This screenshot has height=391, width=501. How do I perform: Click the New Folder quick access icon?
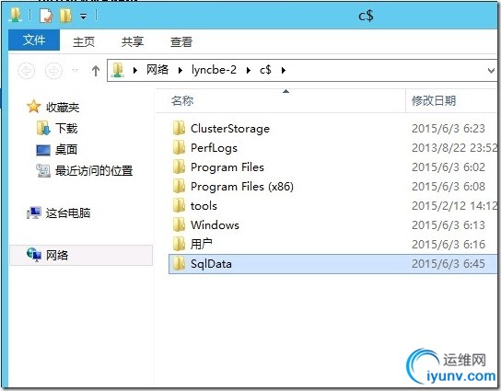click(65, 16)
